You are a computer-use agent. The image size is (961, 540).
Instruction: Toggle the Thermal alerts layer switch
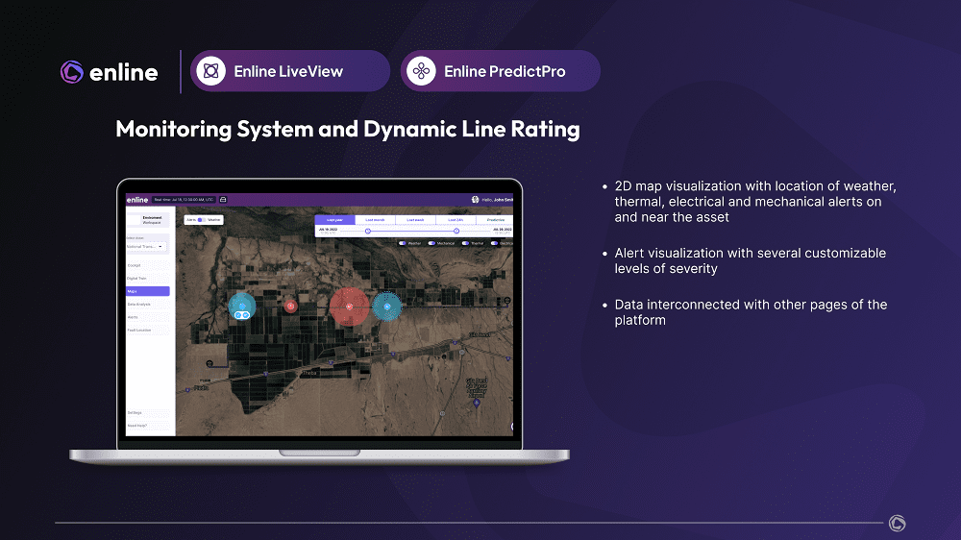(x=465, y=243)
